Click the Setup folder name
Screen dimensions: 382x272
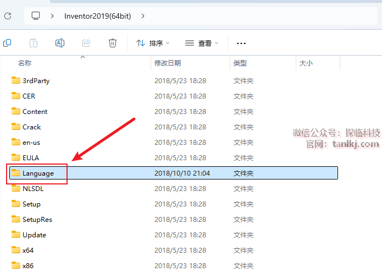(x=32, y=204)
